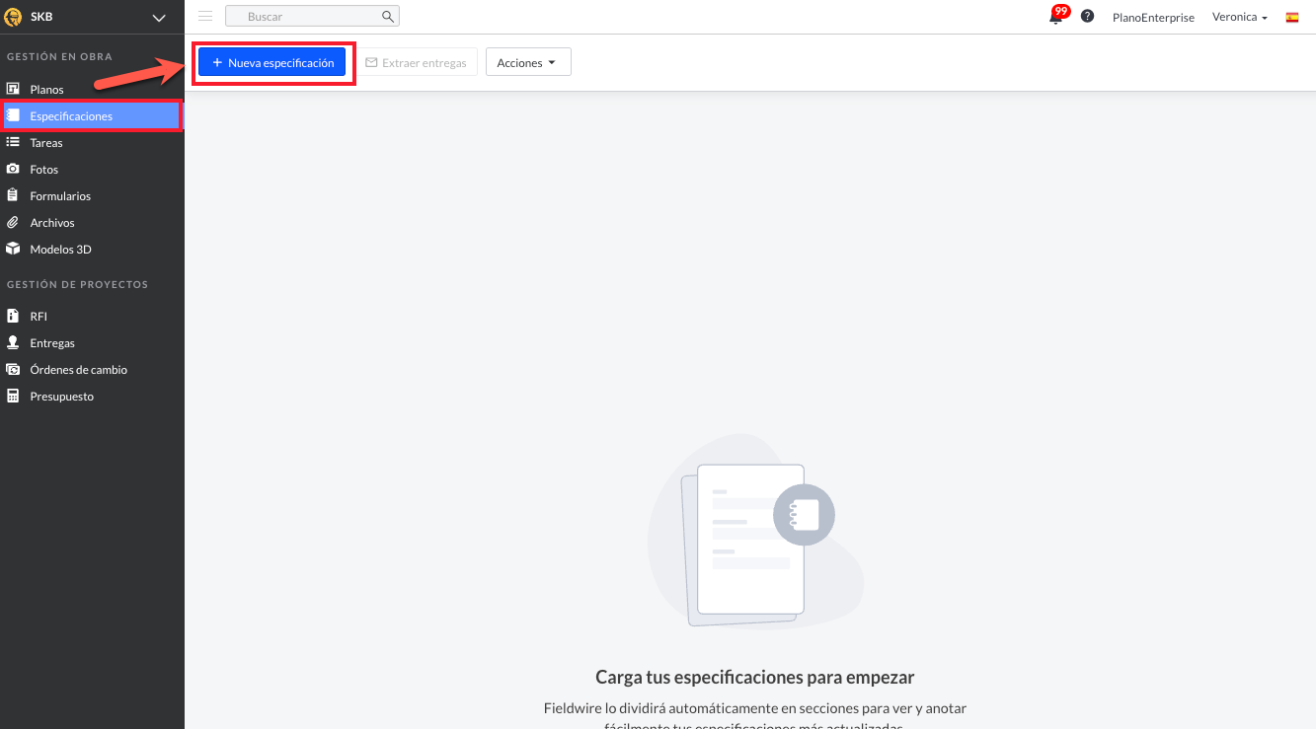Open Tareas from the sidebar

(46, 143)
